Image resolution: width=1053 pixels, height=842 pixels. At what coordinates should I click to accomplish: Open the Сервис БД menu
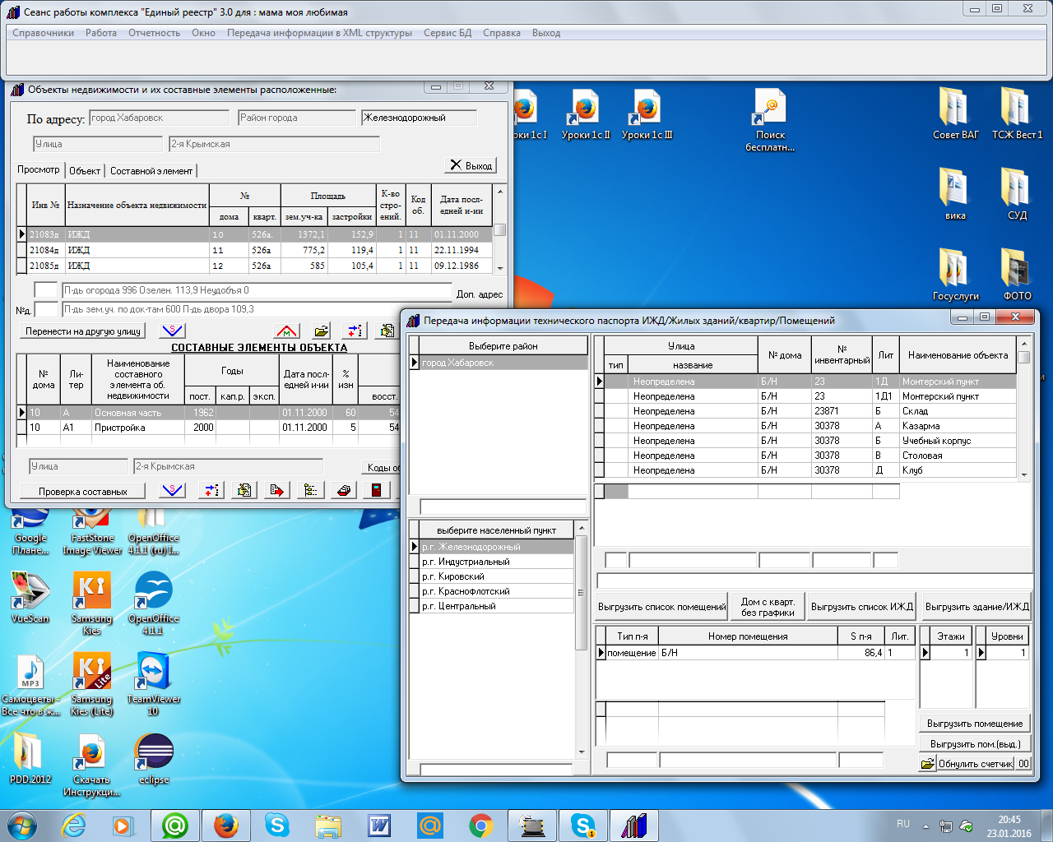tap(448, 33)
